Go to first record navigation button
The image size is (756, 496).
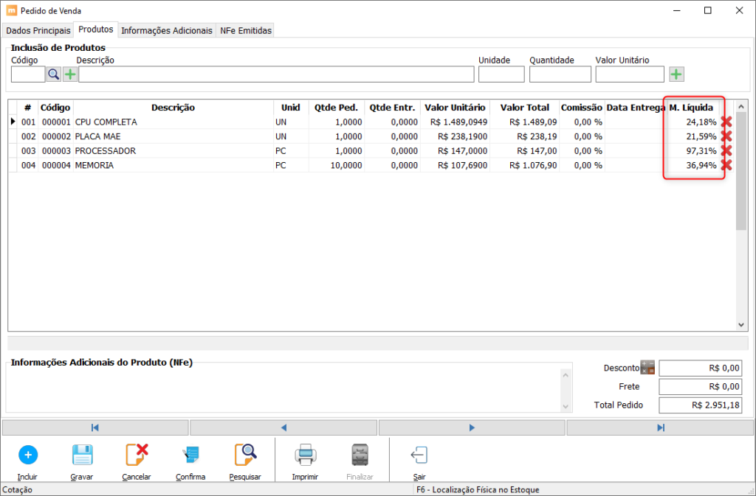click(x=95, y=427)
